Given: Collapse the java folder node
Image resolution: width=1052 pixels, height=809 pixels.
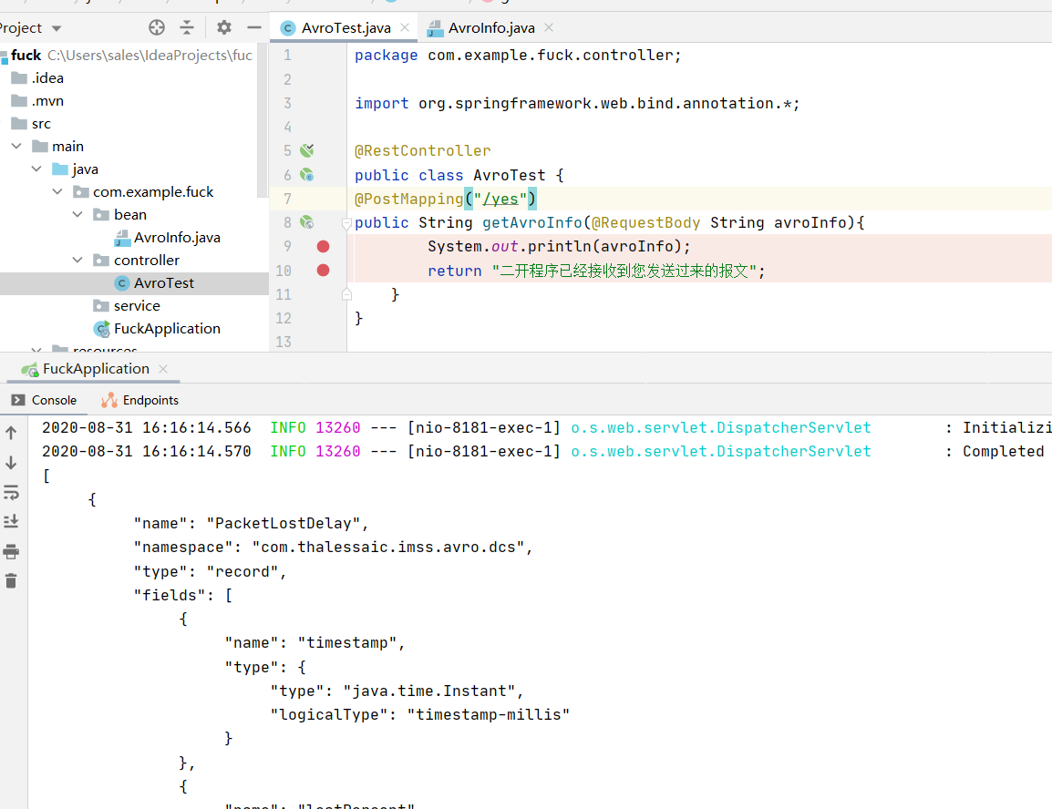Looking at the screenshot, I should tap(36, 169).
